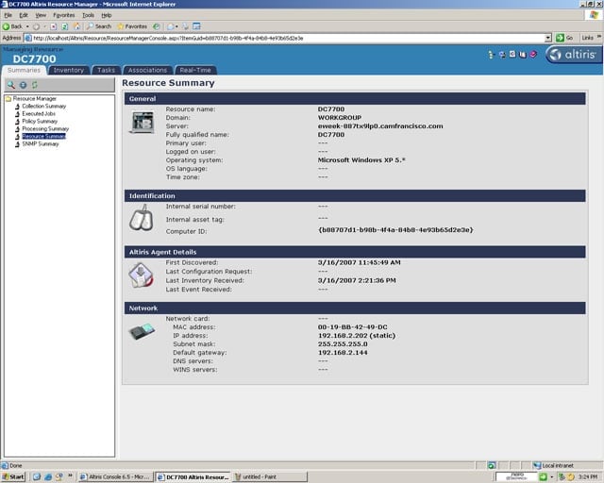Switch to the Tasks tab
Viewport: 604px width, 483px height.
(x=106, y=70)
